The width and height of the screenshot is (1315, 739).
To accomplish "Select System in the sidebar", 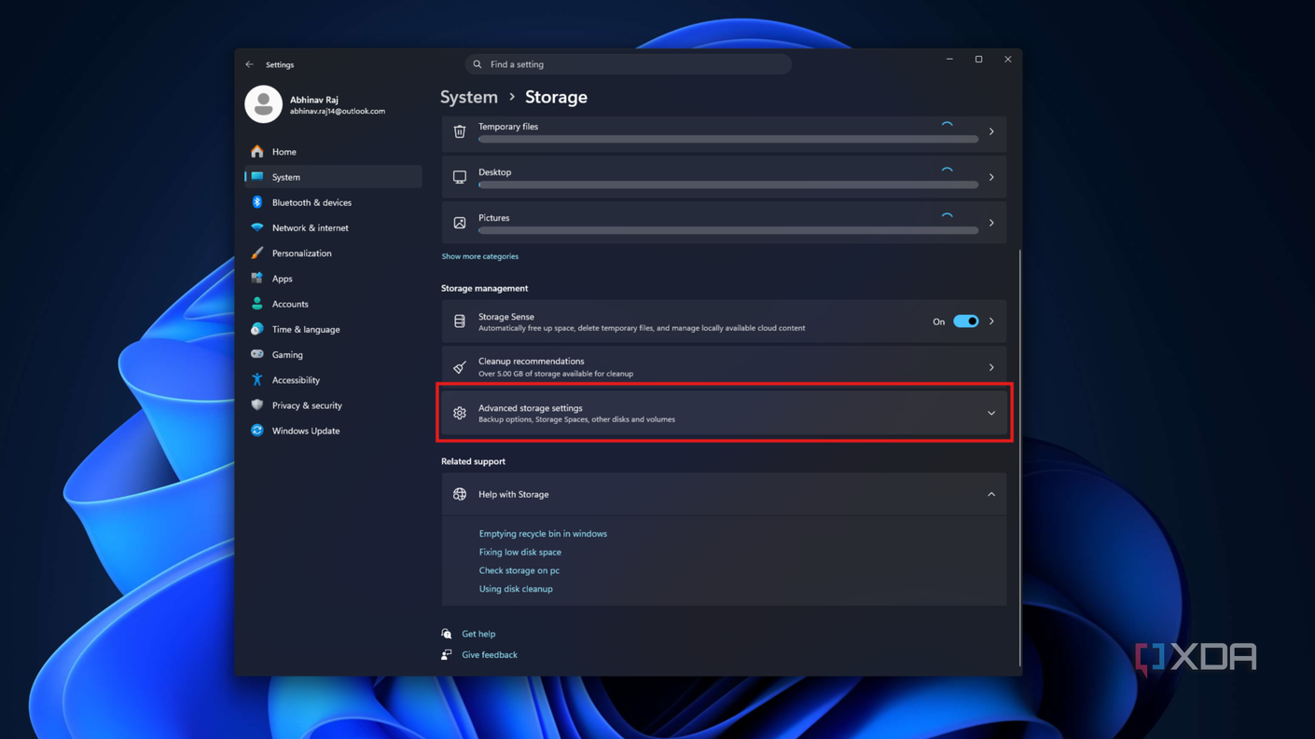I will tap(333, 177).
